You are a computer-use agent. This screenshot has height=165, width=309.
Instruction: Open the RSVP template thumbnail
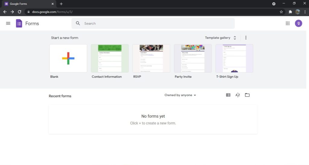coord(151,58)
